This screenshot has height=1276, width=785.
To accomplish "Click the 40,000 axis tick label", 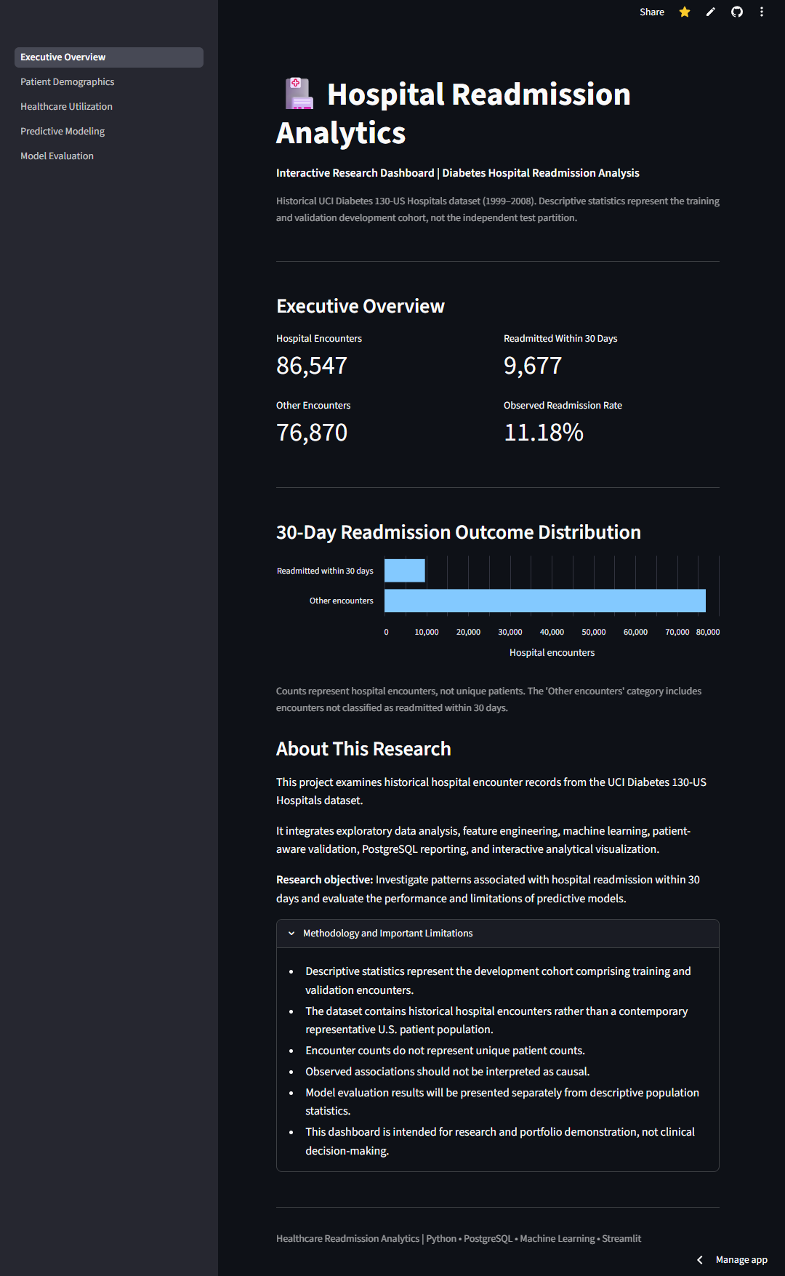I will pos(552,633).
